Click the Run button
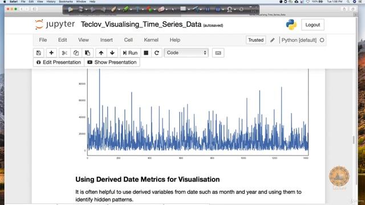 pyautogui.click(x=131, y=53)
